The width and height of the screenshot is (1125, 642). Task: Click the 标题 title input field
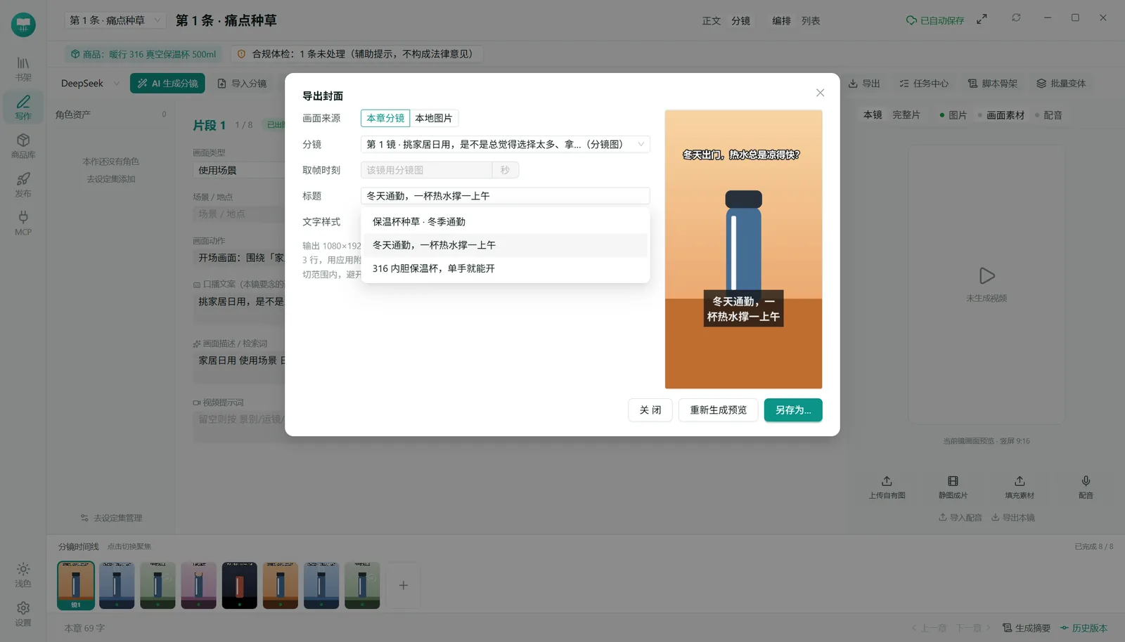[505, 196]
